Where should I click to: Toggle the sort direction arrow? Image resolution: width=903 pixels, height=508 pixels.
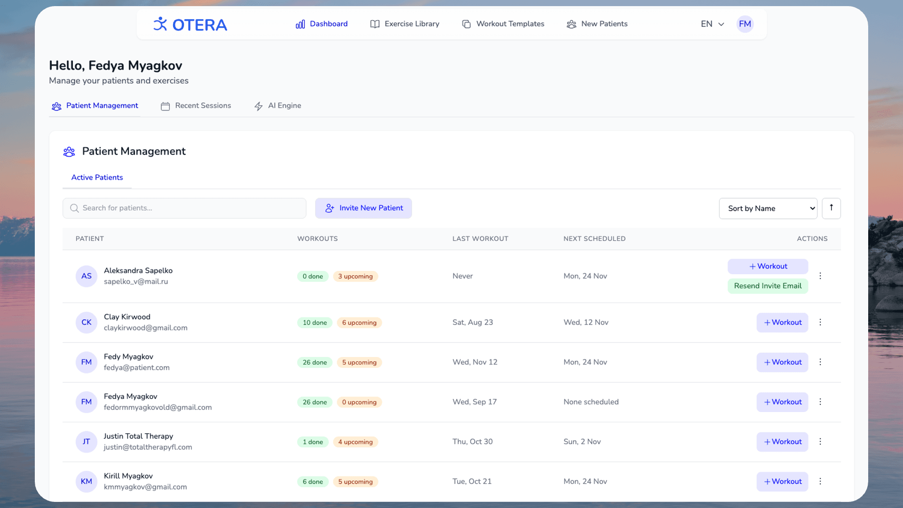(831, 208)
